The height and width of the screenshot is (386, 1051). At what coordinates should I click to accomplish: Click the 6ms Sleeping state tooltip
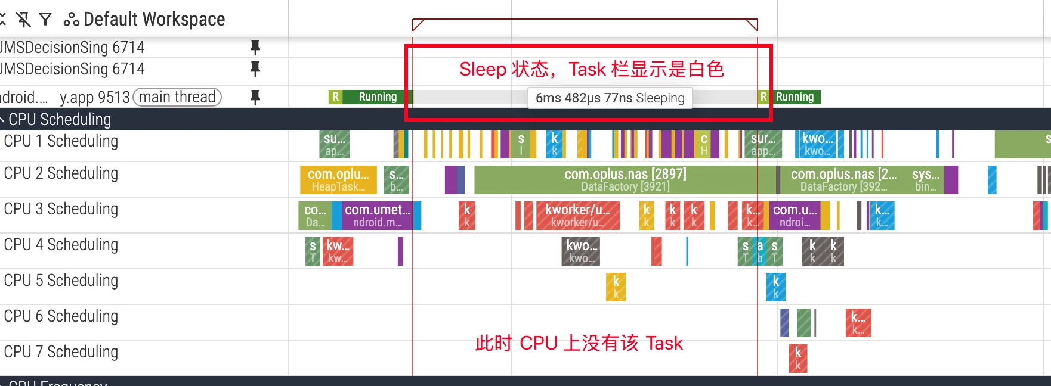[x=610, y=98]
